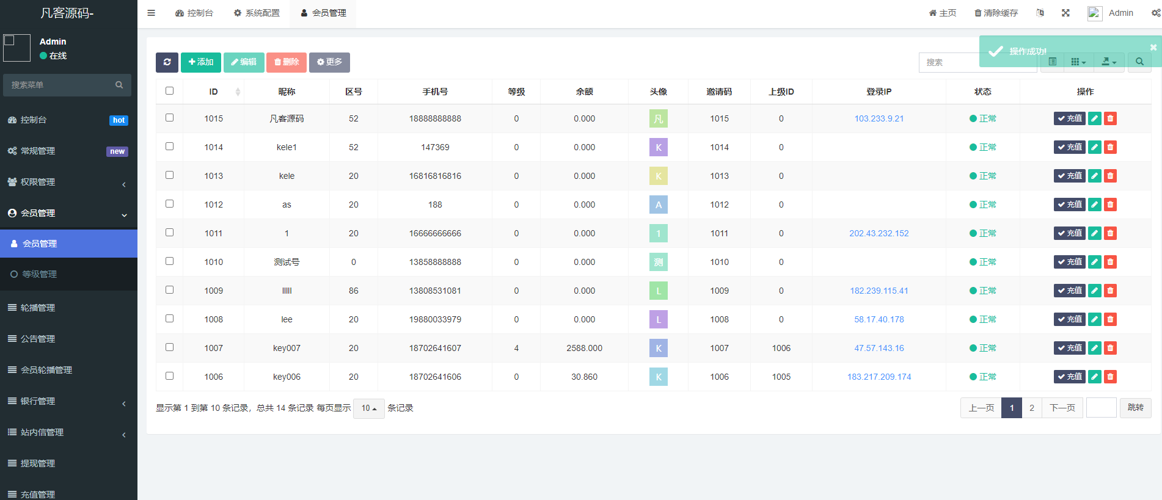Open the page size dropdown showing 10
1162x500 pixels.
tap(368, 408)
